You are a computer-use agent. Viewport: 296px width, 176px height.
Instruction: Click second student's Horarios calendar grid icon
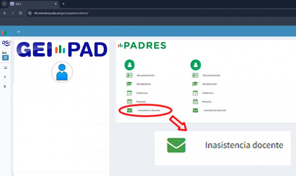coord(195,102)
